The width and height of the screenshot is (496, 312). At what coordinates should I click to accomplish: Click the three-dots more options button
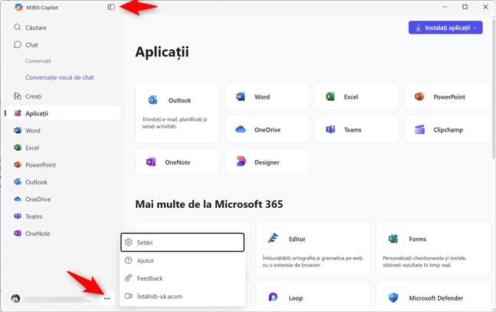tap(107, 298)
